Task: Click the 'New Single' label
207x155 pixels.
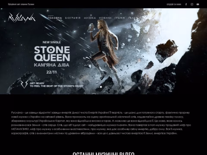Action: pos(51,42)
